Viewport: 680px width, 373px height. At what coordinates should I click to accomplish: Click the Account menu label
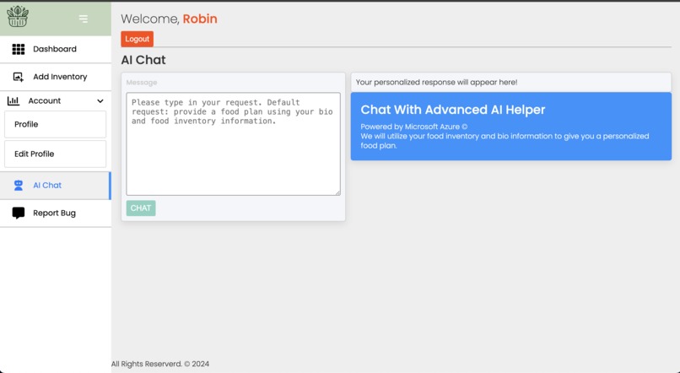point(45,100)
